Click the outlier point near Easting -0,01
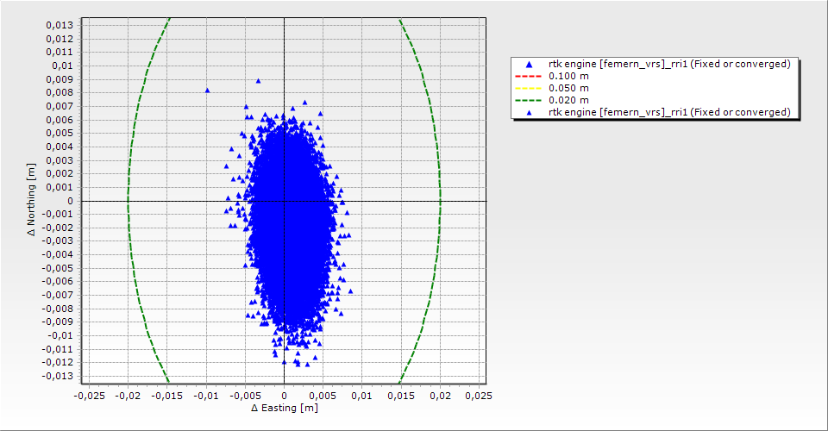 [207, 90]
